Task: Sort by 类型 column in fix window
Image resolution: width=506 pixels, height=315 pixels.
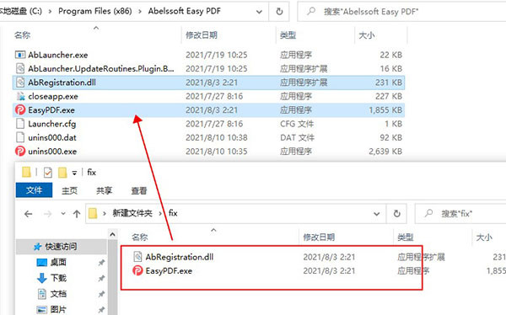Action: [x=406, y=238]
